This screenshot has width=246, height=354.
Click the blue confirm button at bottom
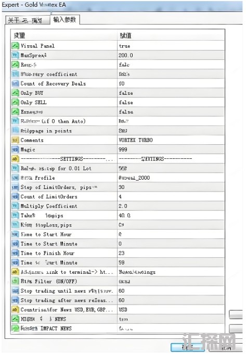188,347
